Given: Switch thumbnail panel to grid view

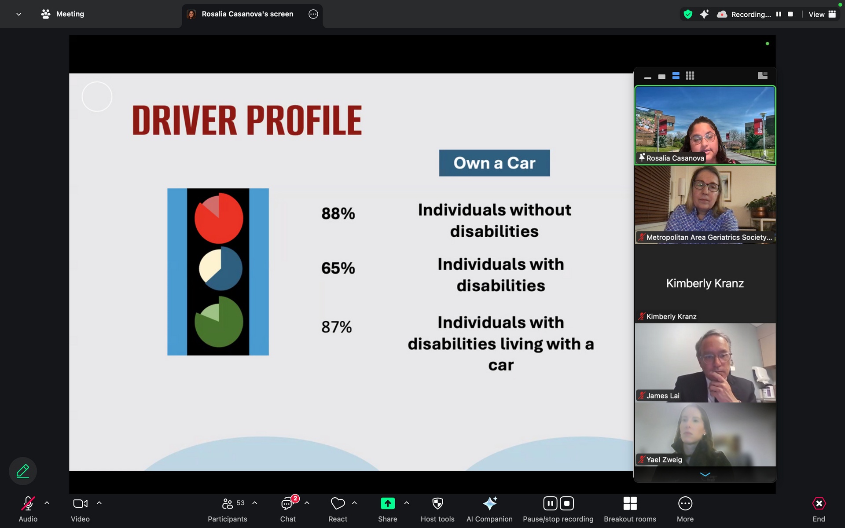Looking at the screenshot, I should click(x=690, y=76).
